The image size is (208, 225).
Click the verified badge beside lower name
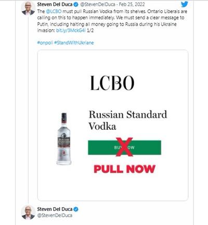click(76, 209)
